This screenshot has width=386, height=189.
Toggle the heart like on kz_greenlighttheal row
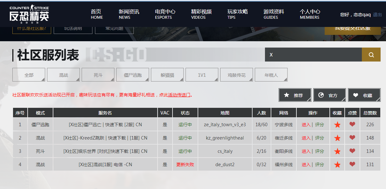point(352,138)
